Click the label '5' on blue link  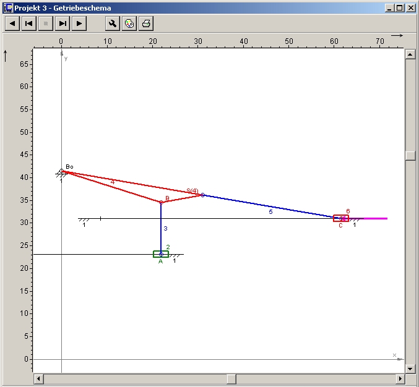pos(270,212)
